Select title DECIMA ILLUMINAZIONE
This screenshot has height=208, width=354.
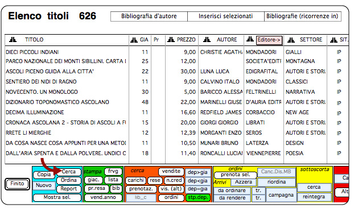pos(35,113)
